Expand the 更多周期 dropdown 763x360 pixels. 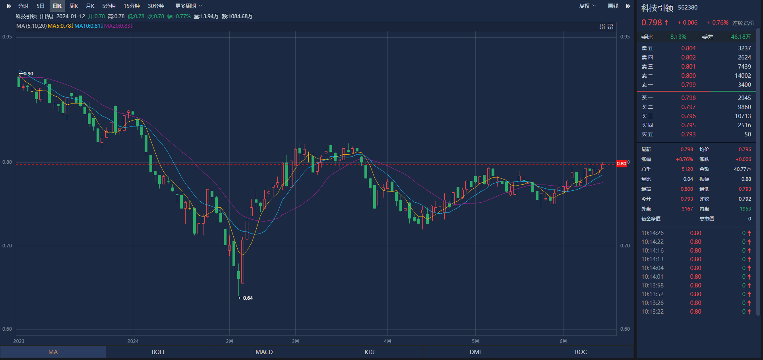[x=189, y=6]
